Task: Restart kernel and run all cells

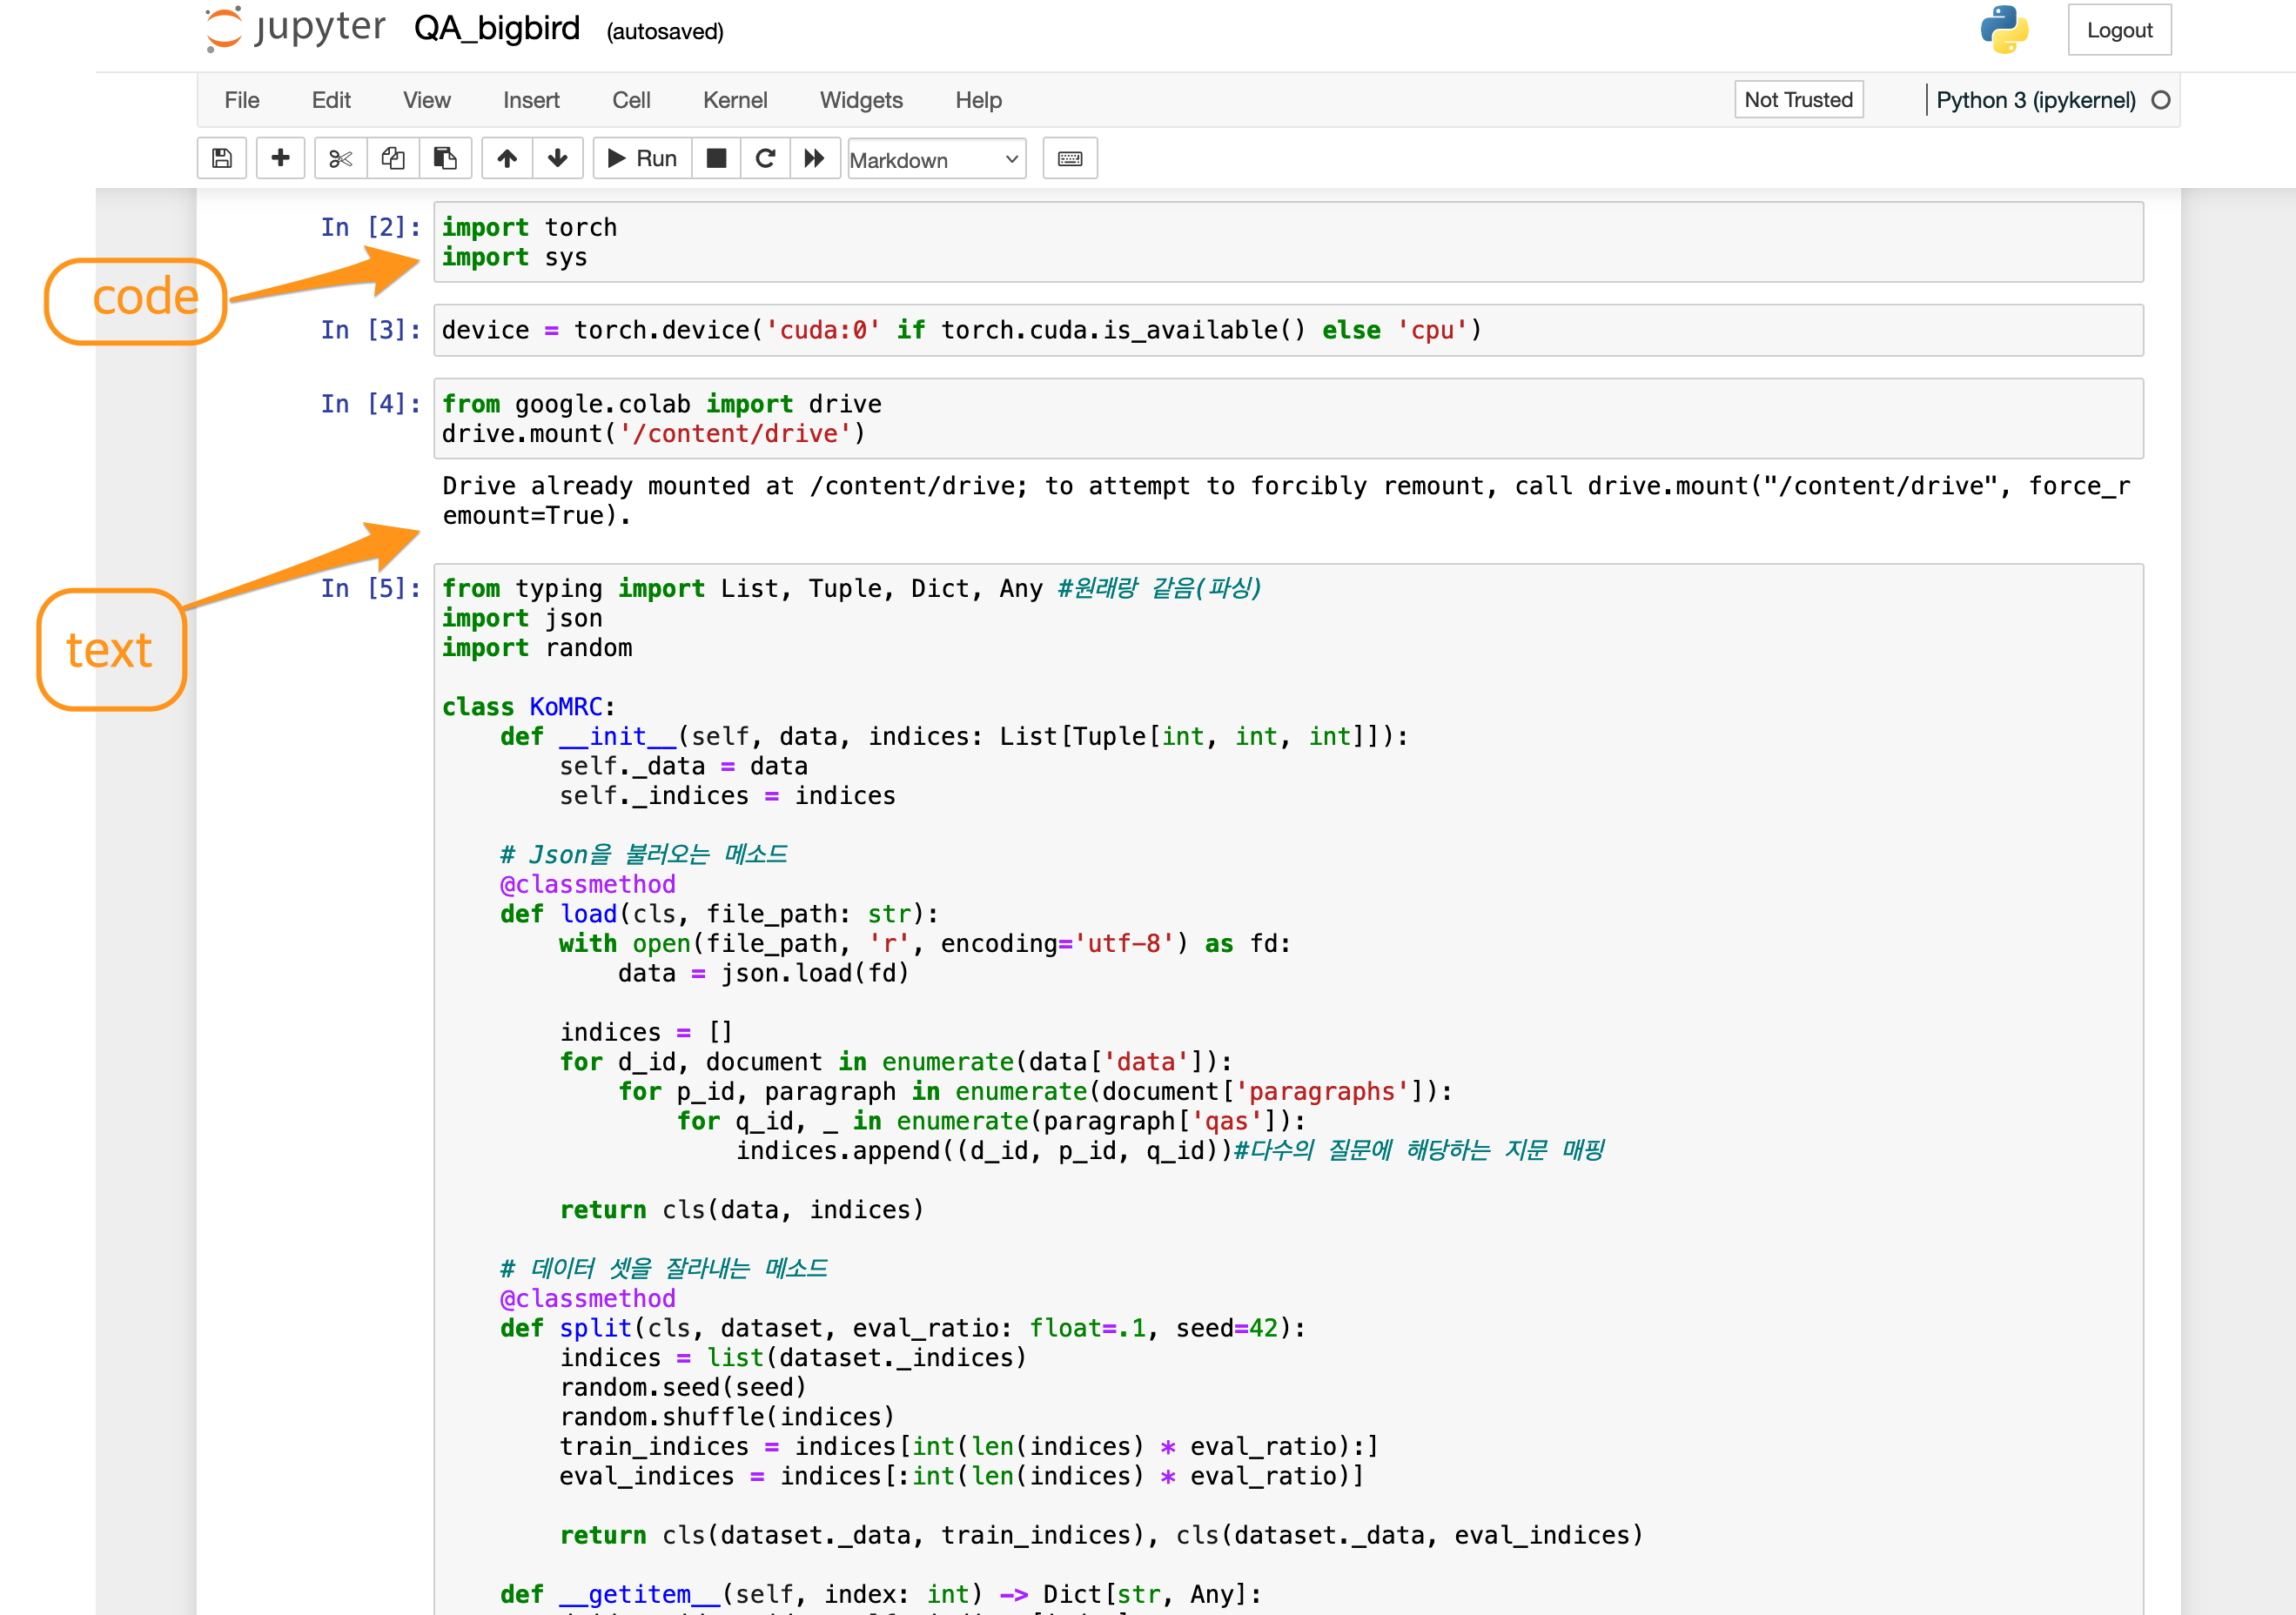Action: tap(815, 158)
